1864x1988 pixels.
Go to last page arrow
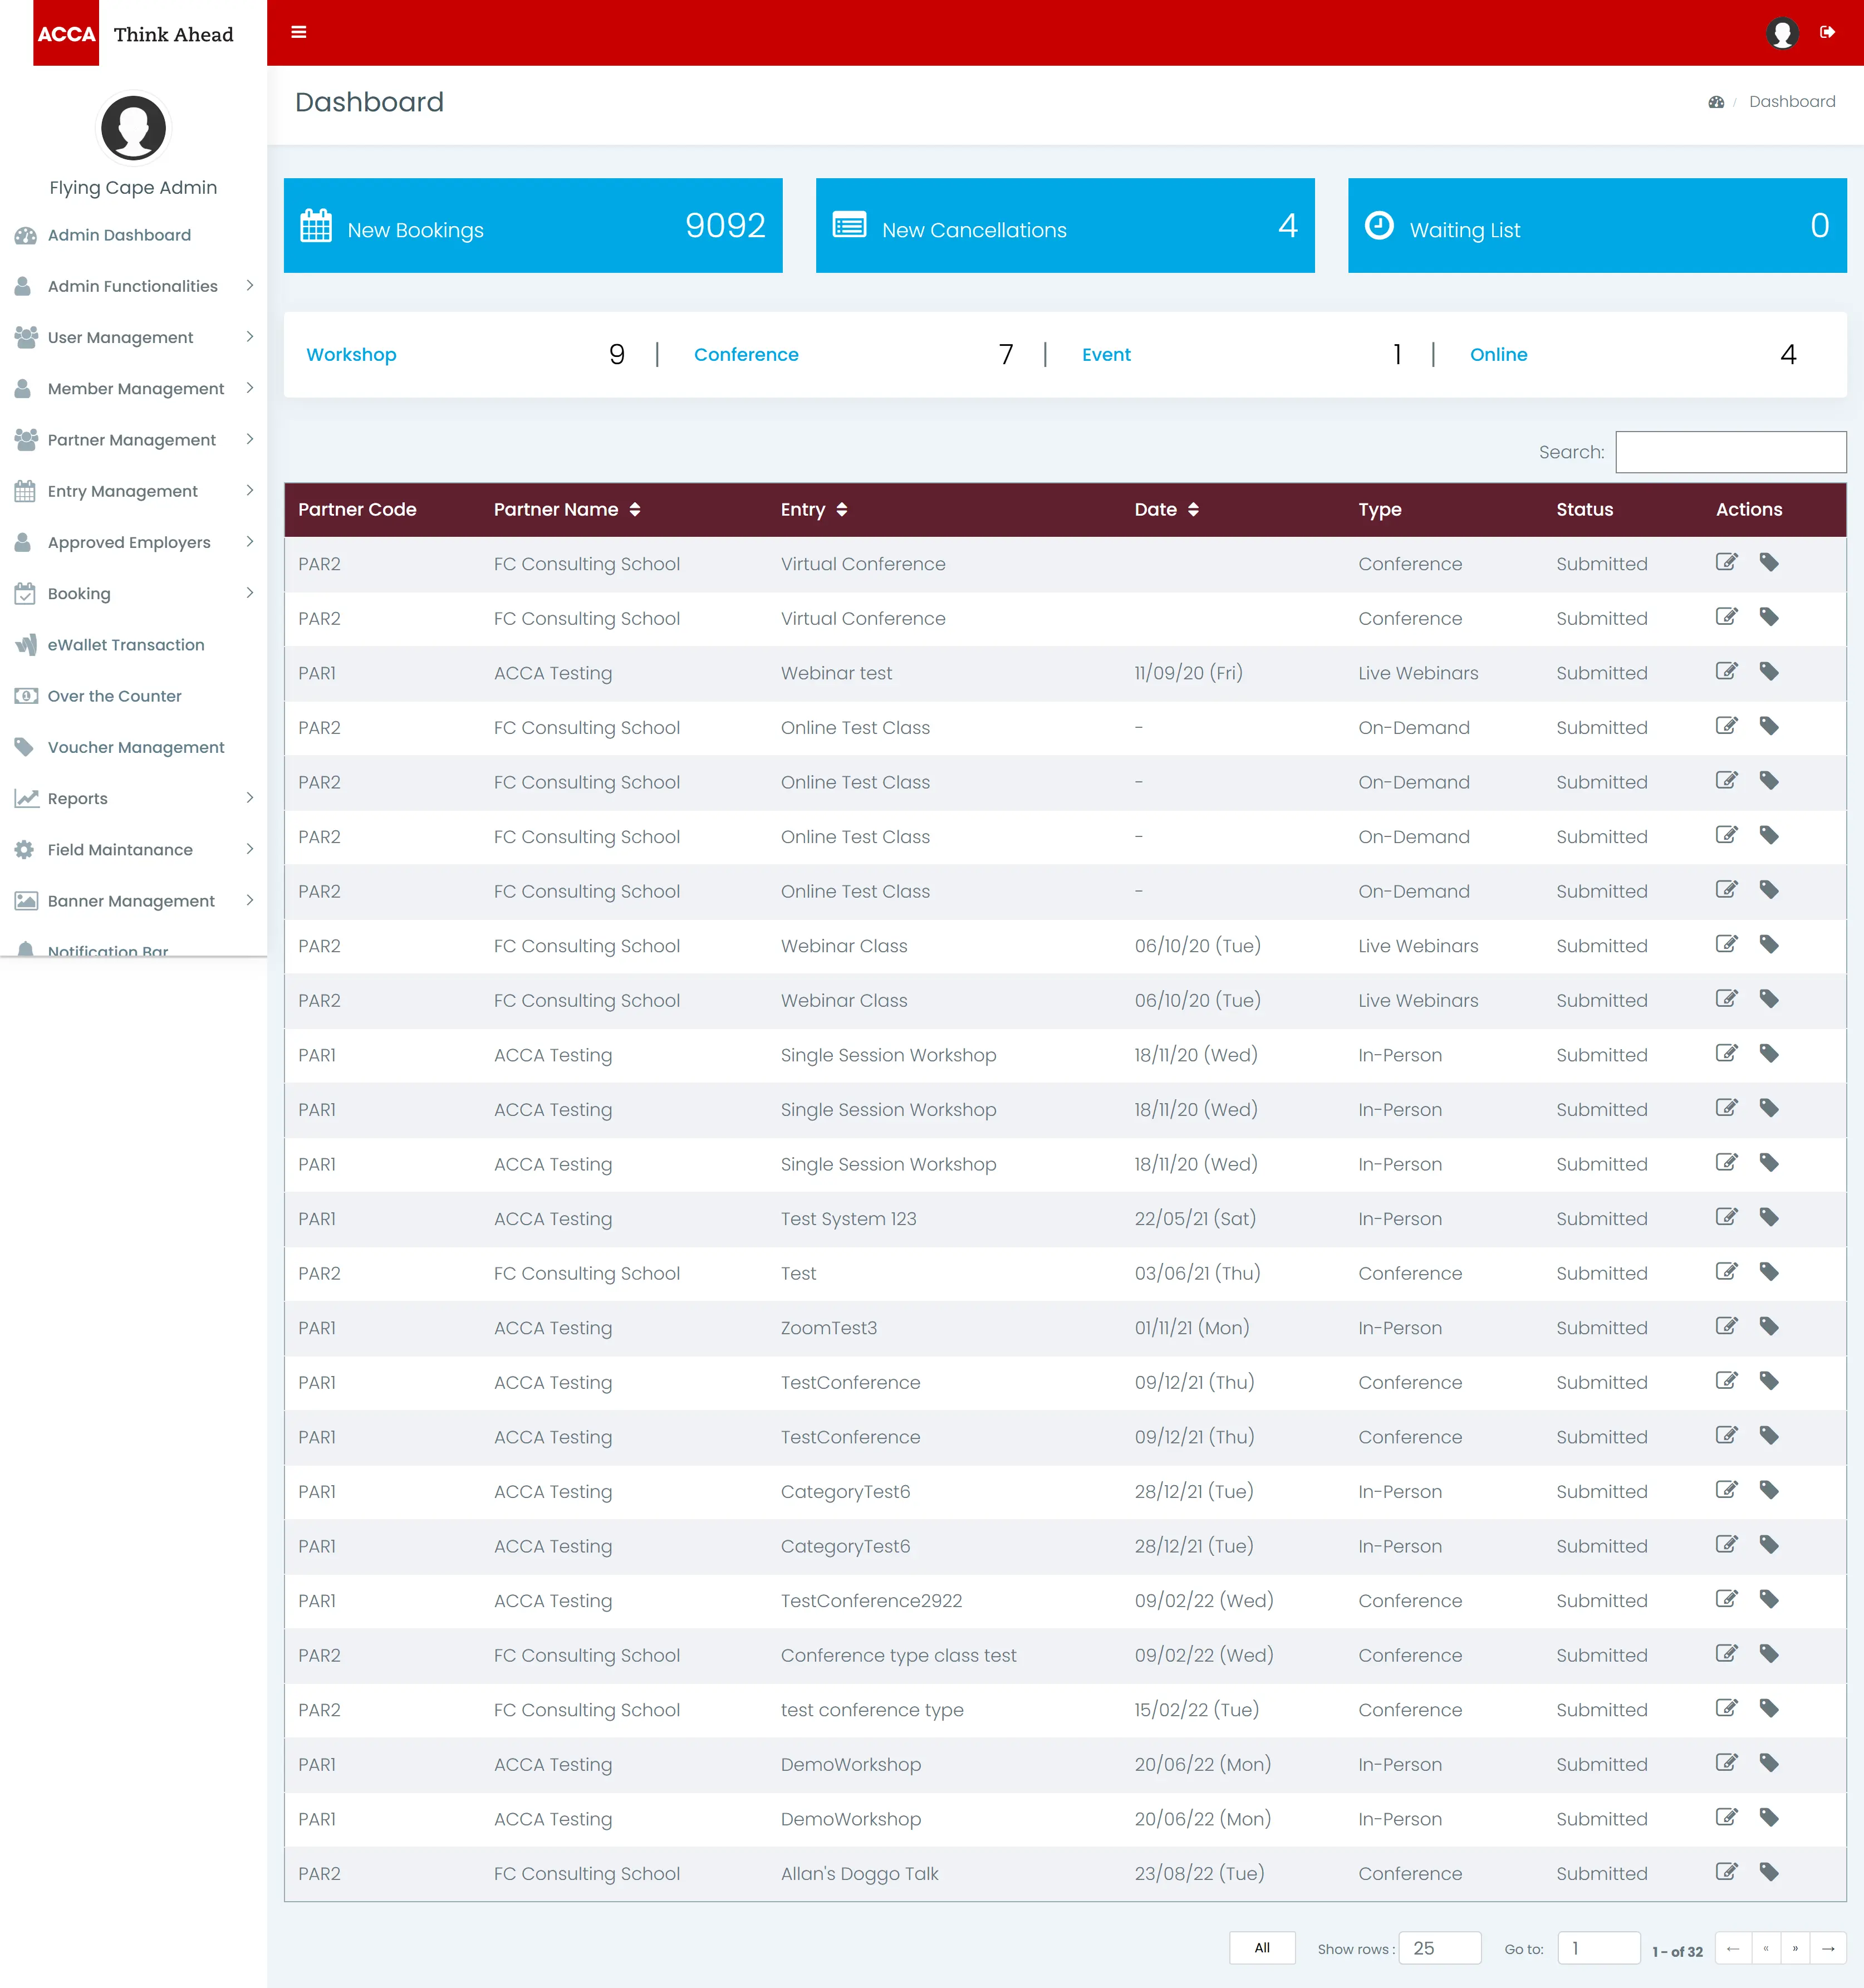coord(1828,1948)
